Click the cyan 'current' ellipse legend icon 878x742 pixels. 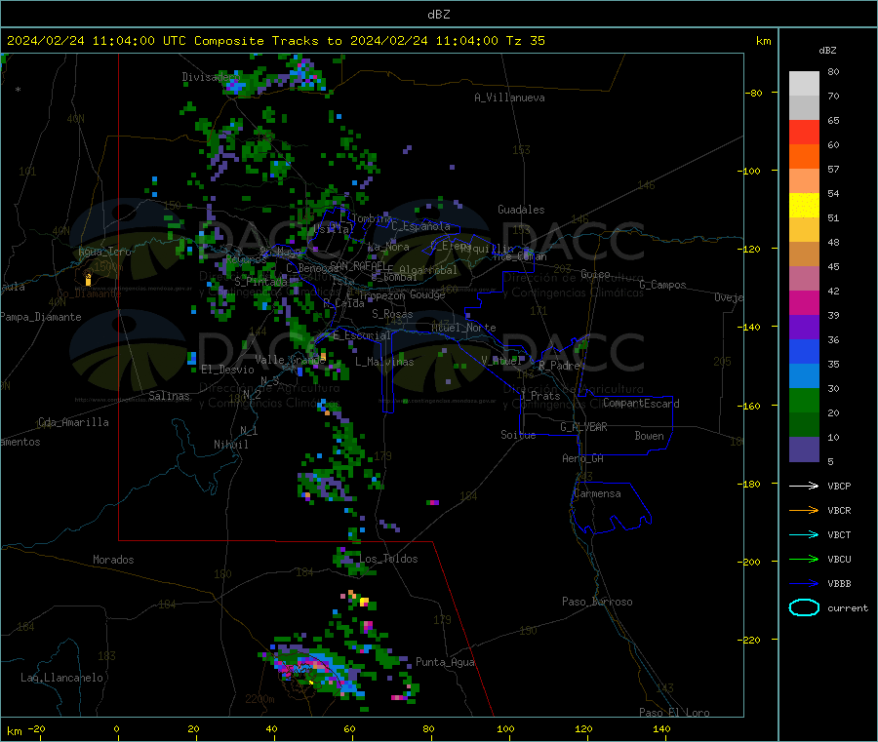(x=804, y=607)
